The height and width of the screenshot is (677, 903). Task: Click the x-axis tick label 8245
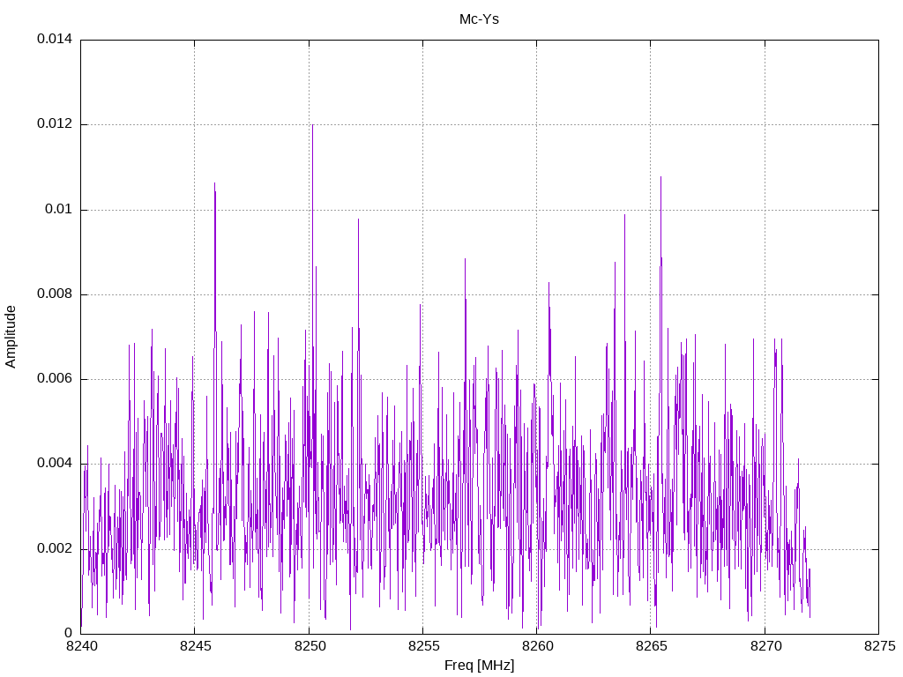point(195,646)
